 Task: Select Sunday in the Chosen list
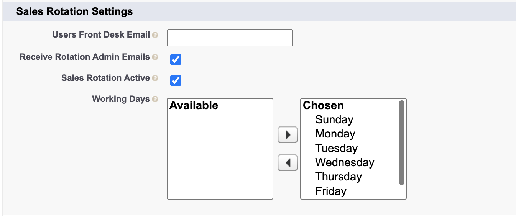334,120
